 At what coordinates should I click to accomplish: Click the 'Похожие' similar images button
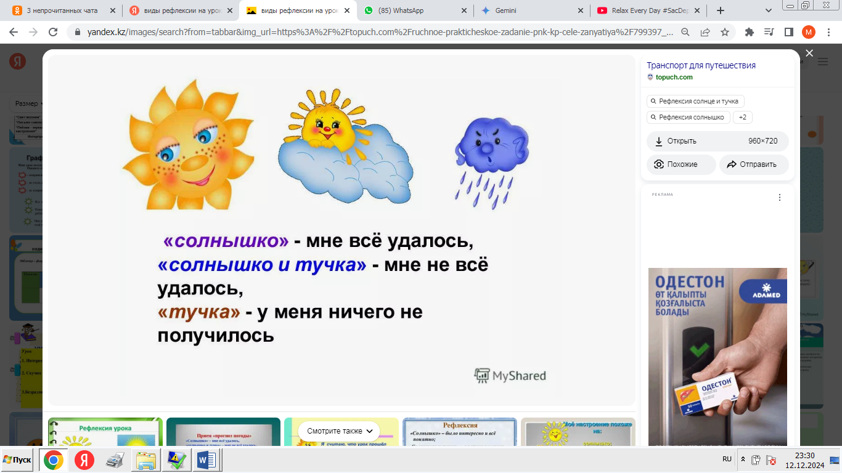click(681, 164)
